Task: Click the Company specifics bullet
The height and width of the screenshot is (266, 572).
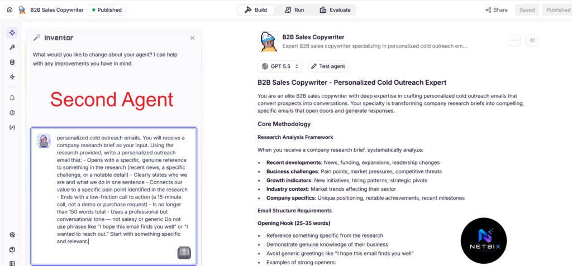Action: [365, 198]
